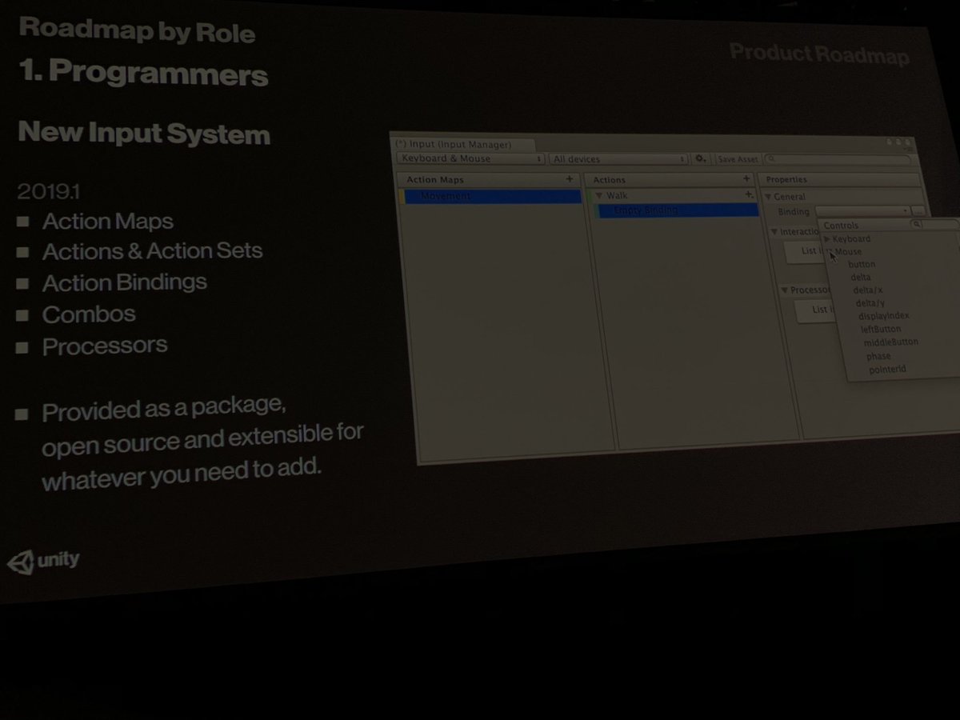The width and height of the screenshot is (960, 720).
Task: Add a binding to the Walk action
Action: (x=749, y=194)
